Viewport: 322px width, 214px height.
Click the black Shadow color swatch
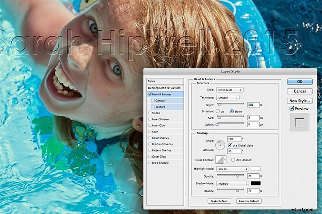(x=256, y=183)
